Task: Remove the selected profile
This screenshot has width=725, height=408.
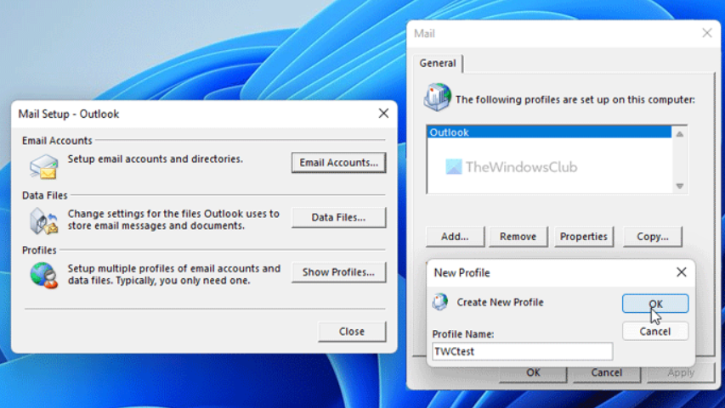Action: click(518, 237)
